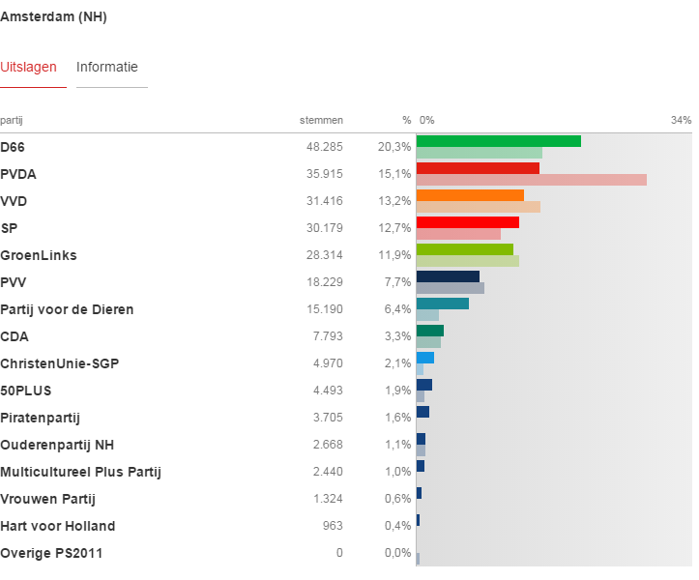Click the orange VVD result bar
Viewport: 699px width, 580px height.
point(470,195)
